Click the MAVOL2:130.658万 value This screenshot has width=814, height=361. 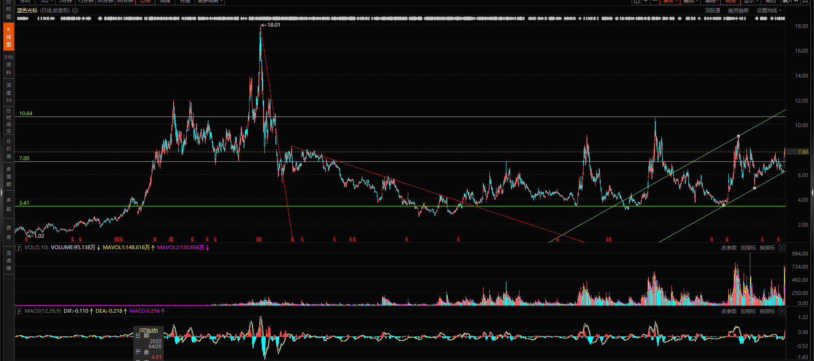(x=180, y=247)
